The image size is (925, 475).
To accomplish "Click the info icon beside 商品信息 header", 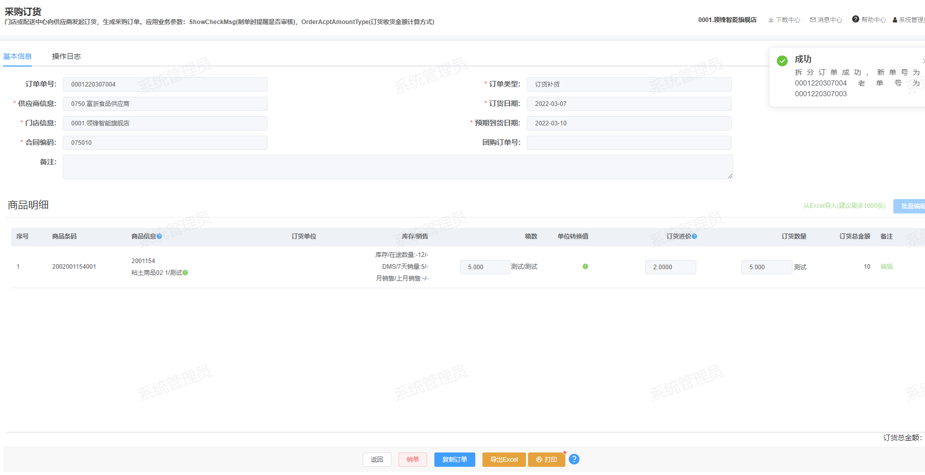I will (159, 236).
